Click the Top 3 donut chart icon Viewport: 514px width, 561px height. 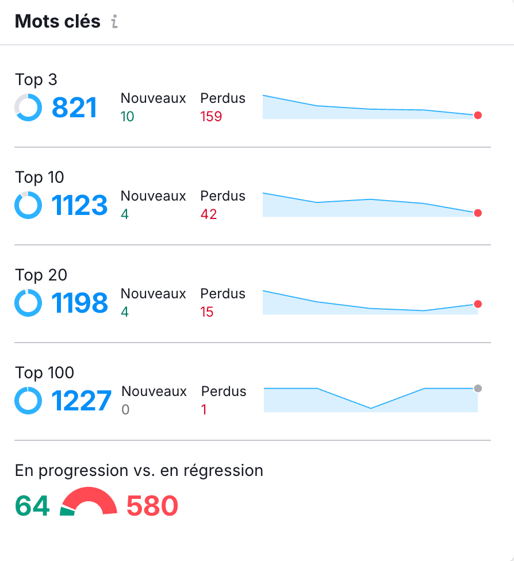pyautogui.click(x=28, y=107)
